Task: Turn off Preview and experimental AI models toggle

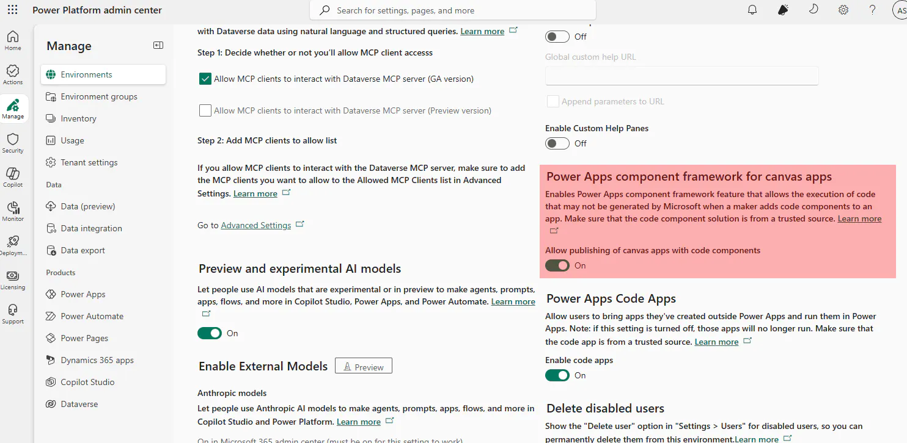Action: (x=210, y=333)
